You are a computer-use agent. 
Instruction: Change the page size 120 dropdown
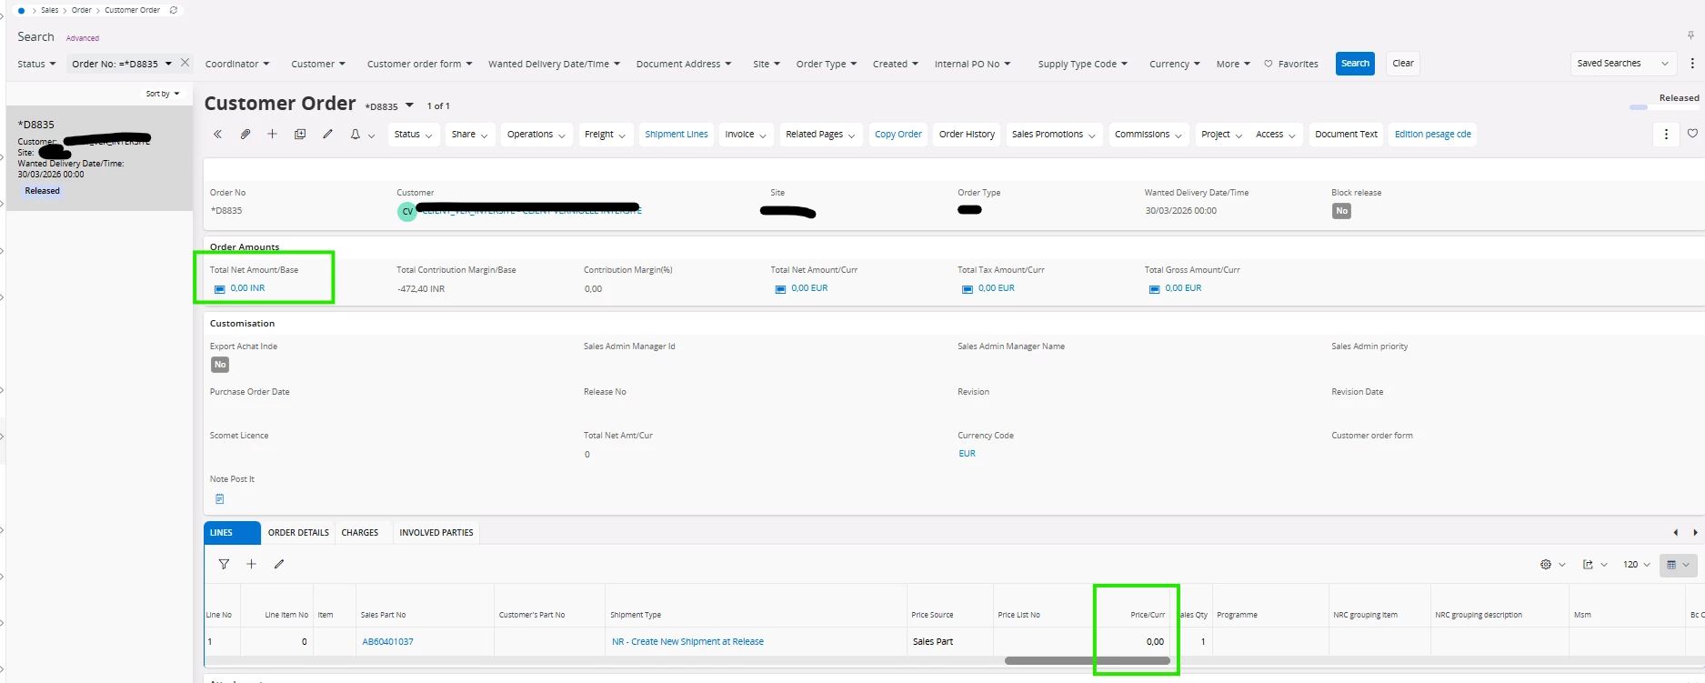[1637, 565]
